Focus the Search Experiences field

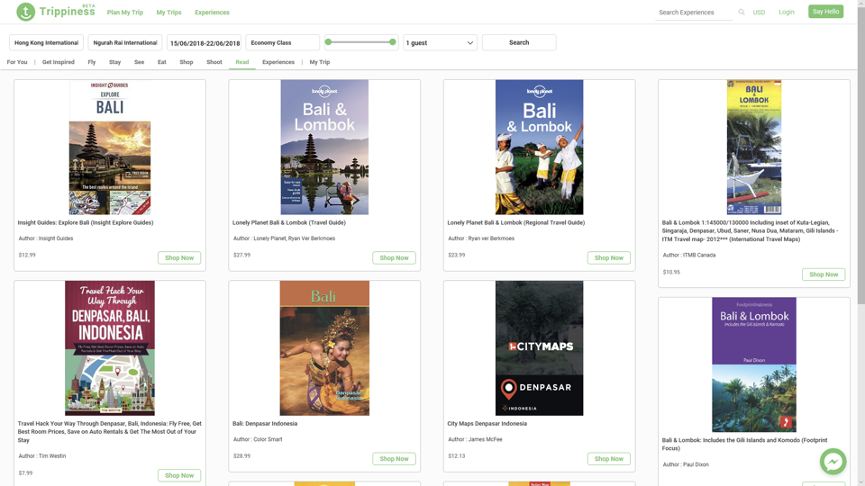(x=694, y=12)
